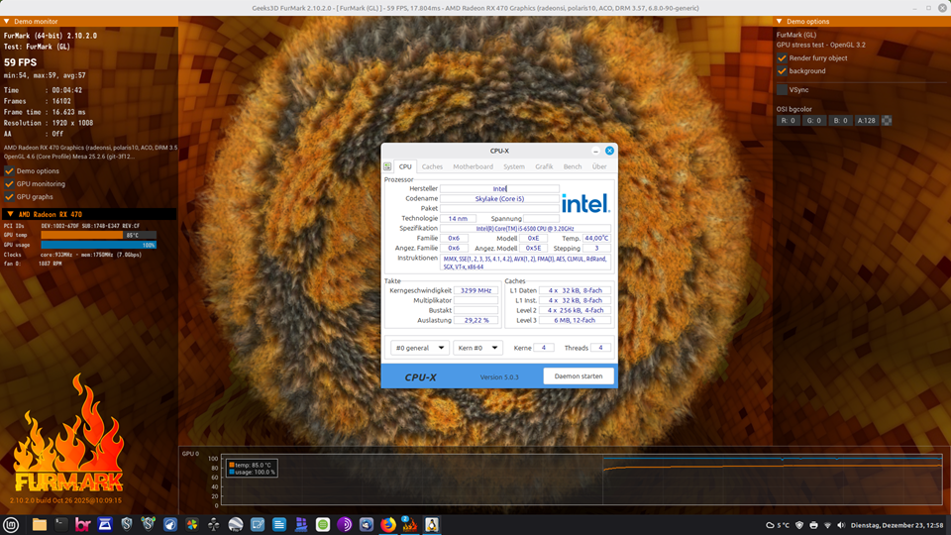Open the file manager from the taskbar
The height and width of the screenshot is (535, 951).
click(x=40, y=524)
